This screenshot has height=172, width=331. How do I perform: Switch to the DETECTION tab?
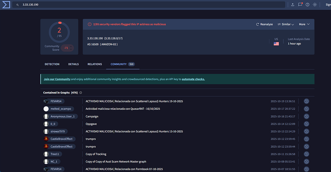[x=52, y=64]
